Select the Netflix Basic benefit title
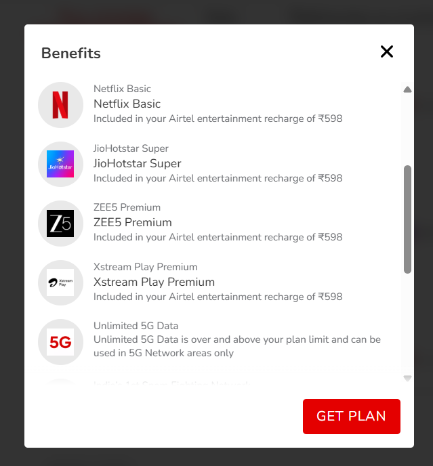 [127, 104]
